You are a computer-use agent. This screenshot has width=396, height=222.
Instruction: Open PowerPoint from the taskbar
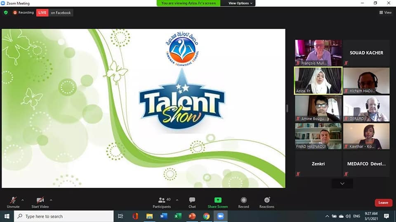tap(192, 216)
